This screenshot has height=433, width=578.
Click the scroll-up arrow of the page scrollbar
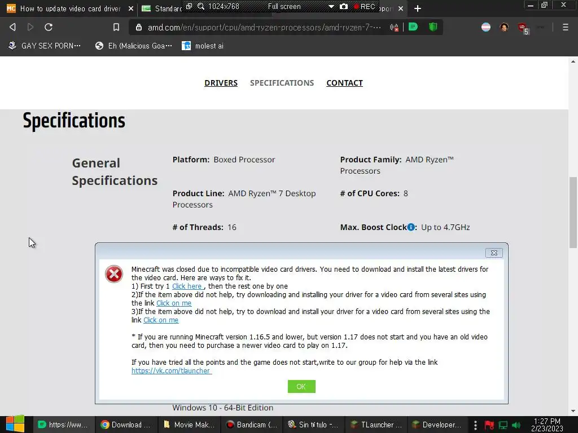pos(573,61)
